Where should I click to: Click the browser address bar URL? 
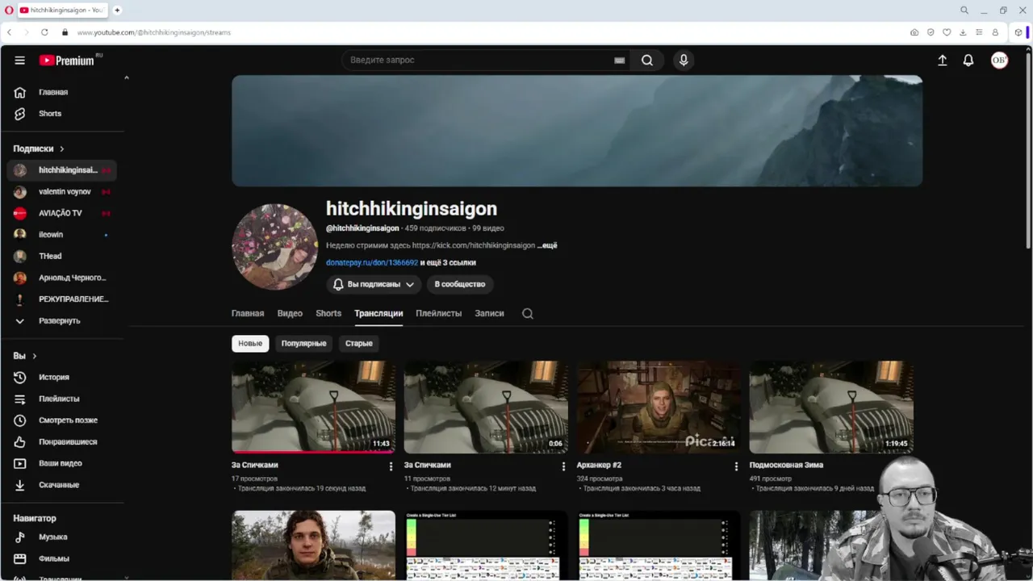(x=154, y=32)
